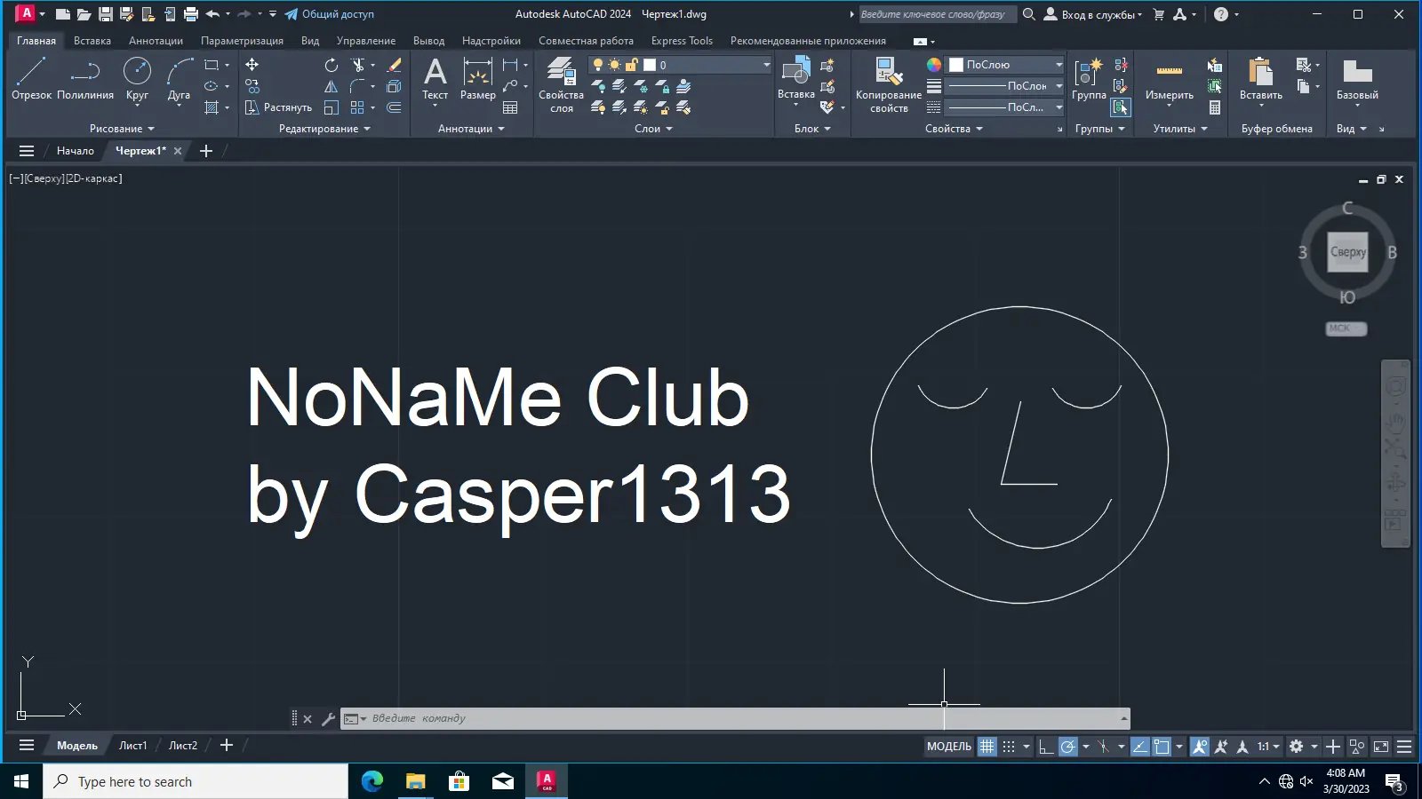The image size is (1422, 799).
Task: Toggle grid display in status bar
Action: [x=987, y=747]
